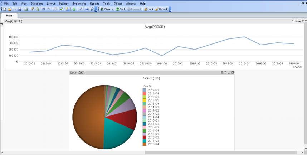
Task: Click the 2013-Q3 legend label
Action: [153, 100]
